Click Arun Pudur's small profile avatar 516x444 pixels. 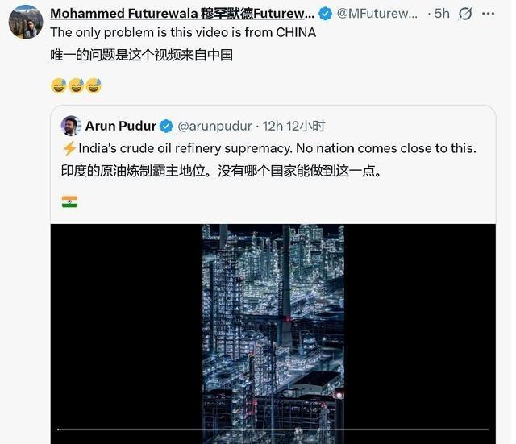tap(71, 126)
